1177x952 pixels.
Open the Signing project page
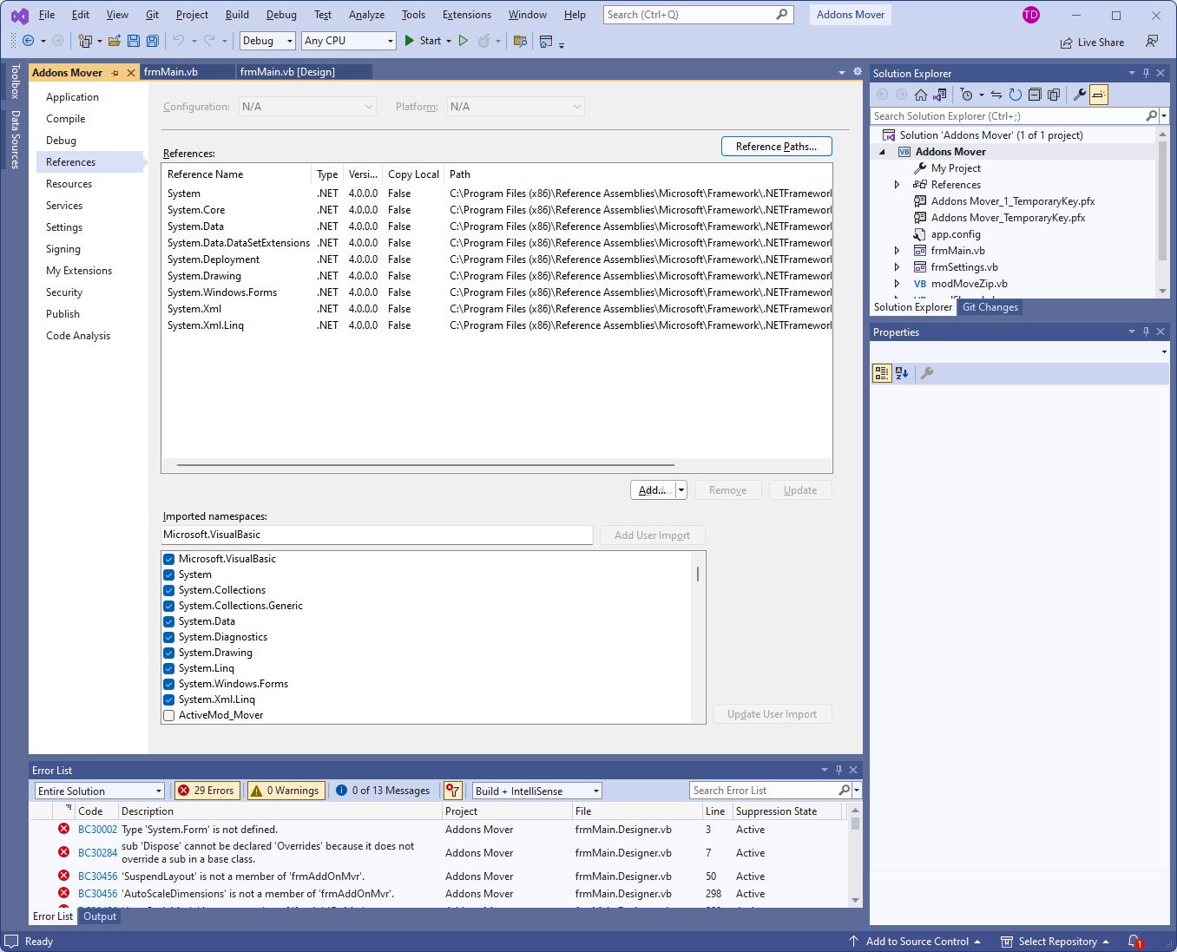[63, 249]
